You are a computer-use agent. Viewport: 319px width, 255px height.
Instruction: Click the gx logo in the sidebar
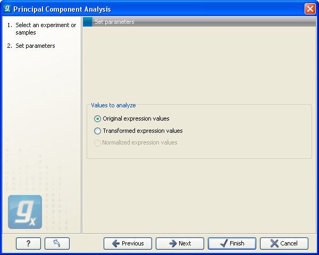pyautogui.click(x=25, y=212)
